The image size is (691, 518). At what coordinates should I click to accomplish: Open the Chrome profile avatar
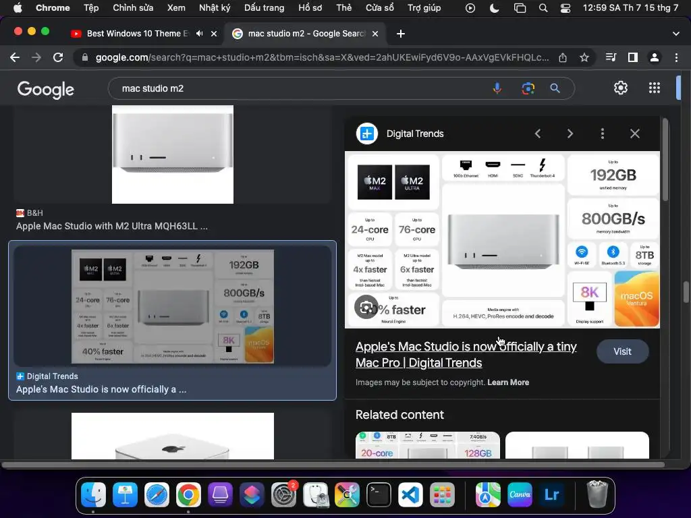coord(655,57)
